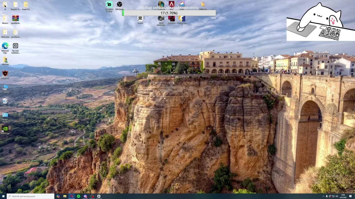Select the top-left desktop folder
355x199 pixels.
click(5, 6)
